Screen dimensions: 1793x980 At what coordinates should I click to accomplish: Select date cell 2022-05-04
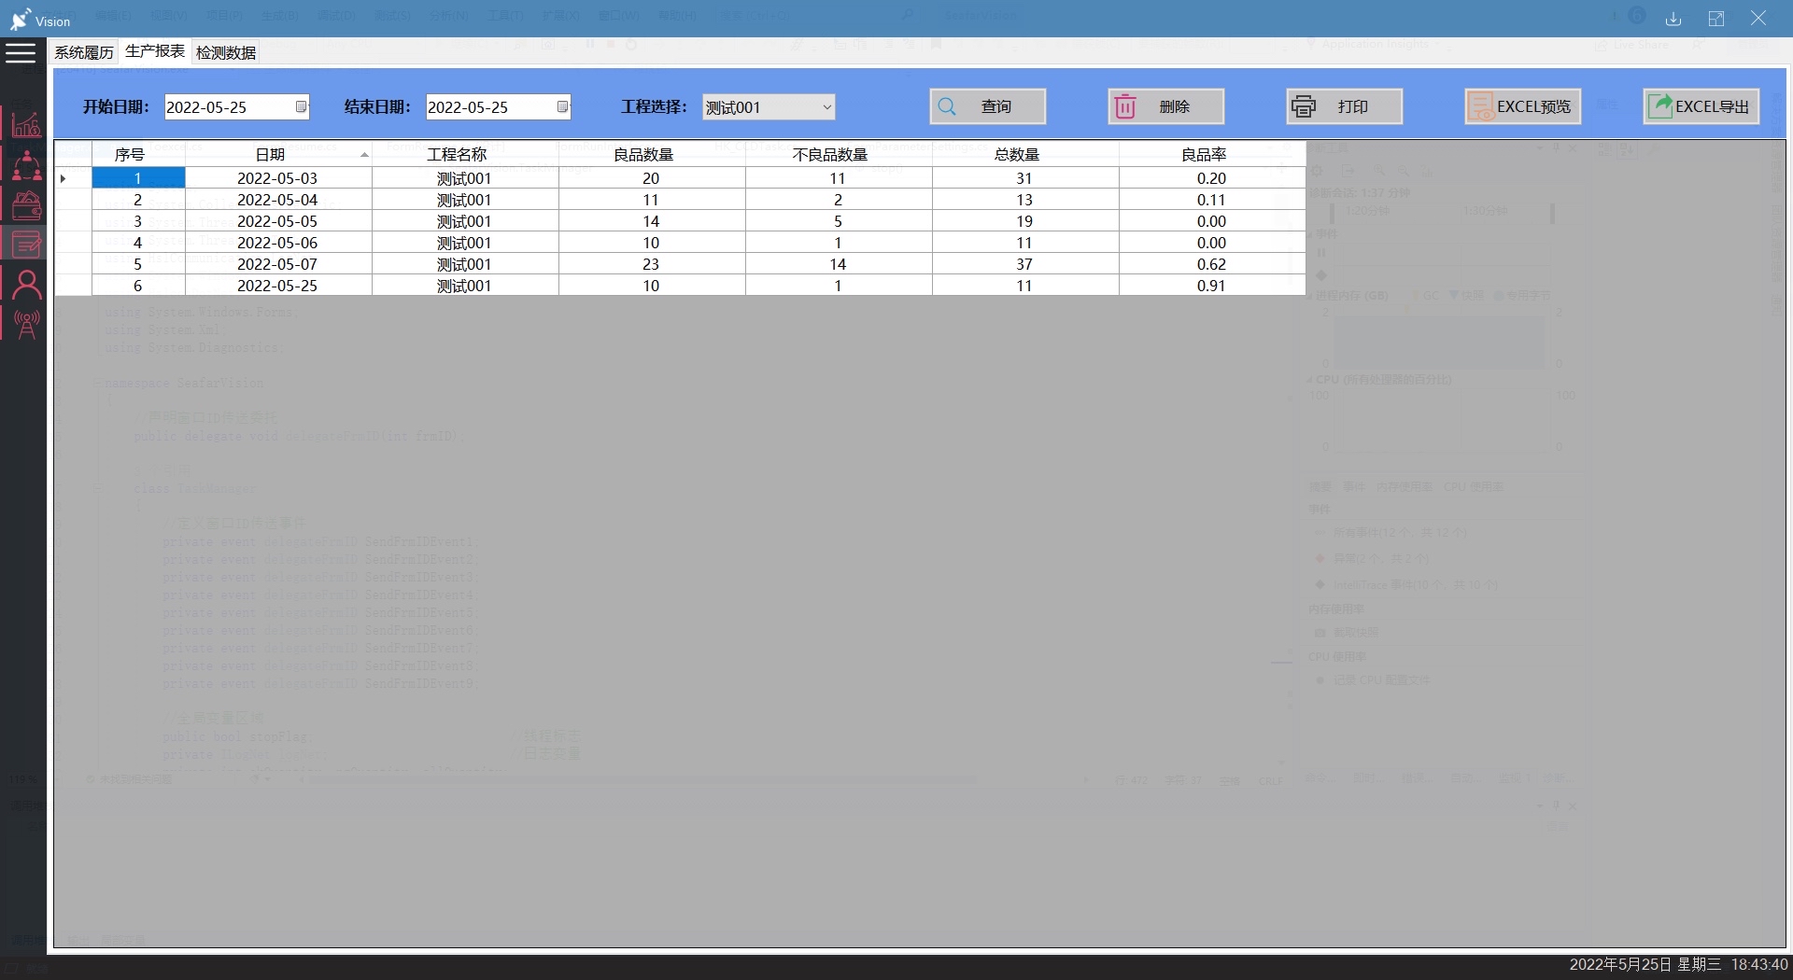click(x=277, y=200)
